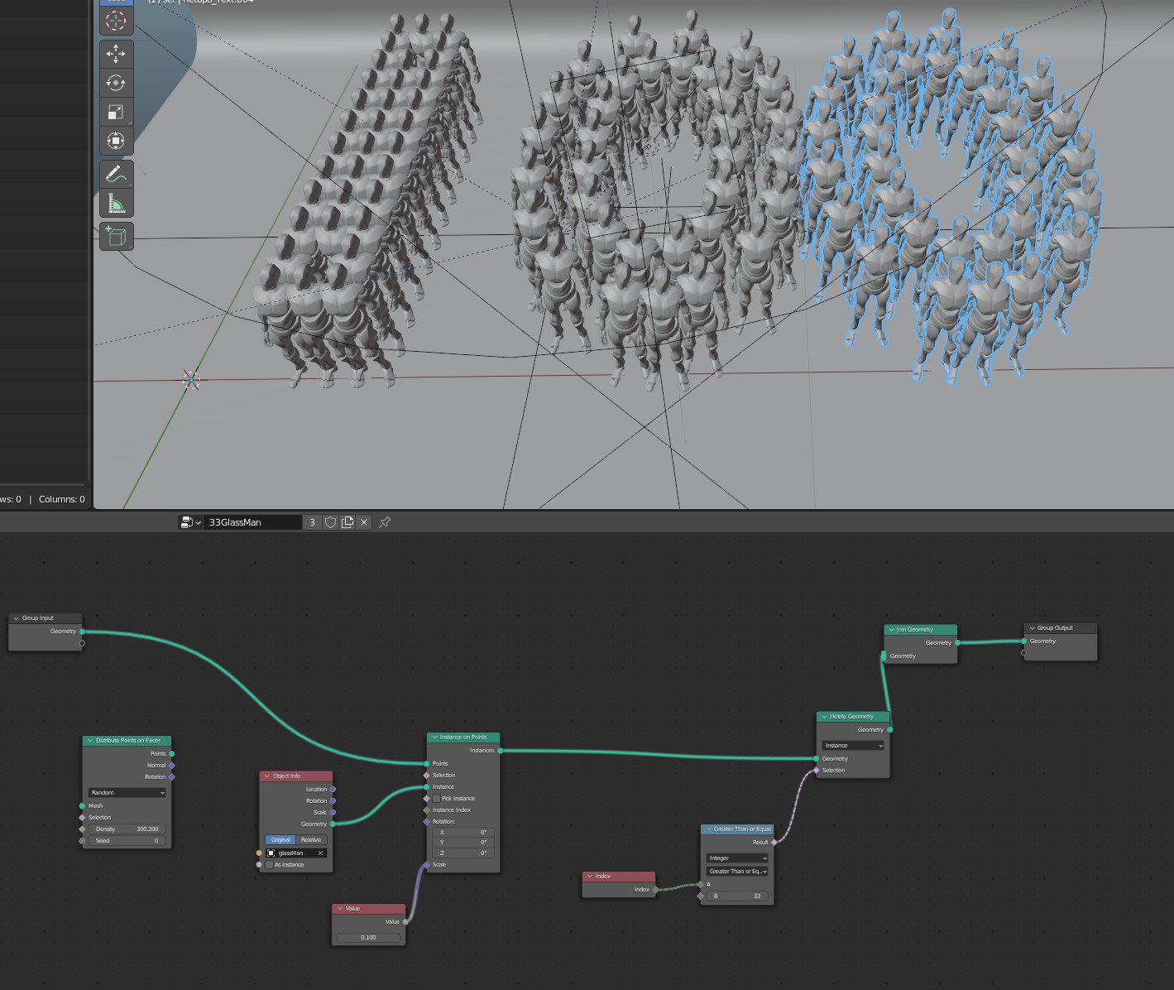Enable the As Instance checkbox

tap(269, 864)
